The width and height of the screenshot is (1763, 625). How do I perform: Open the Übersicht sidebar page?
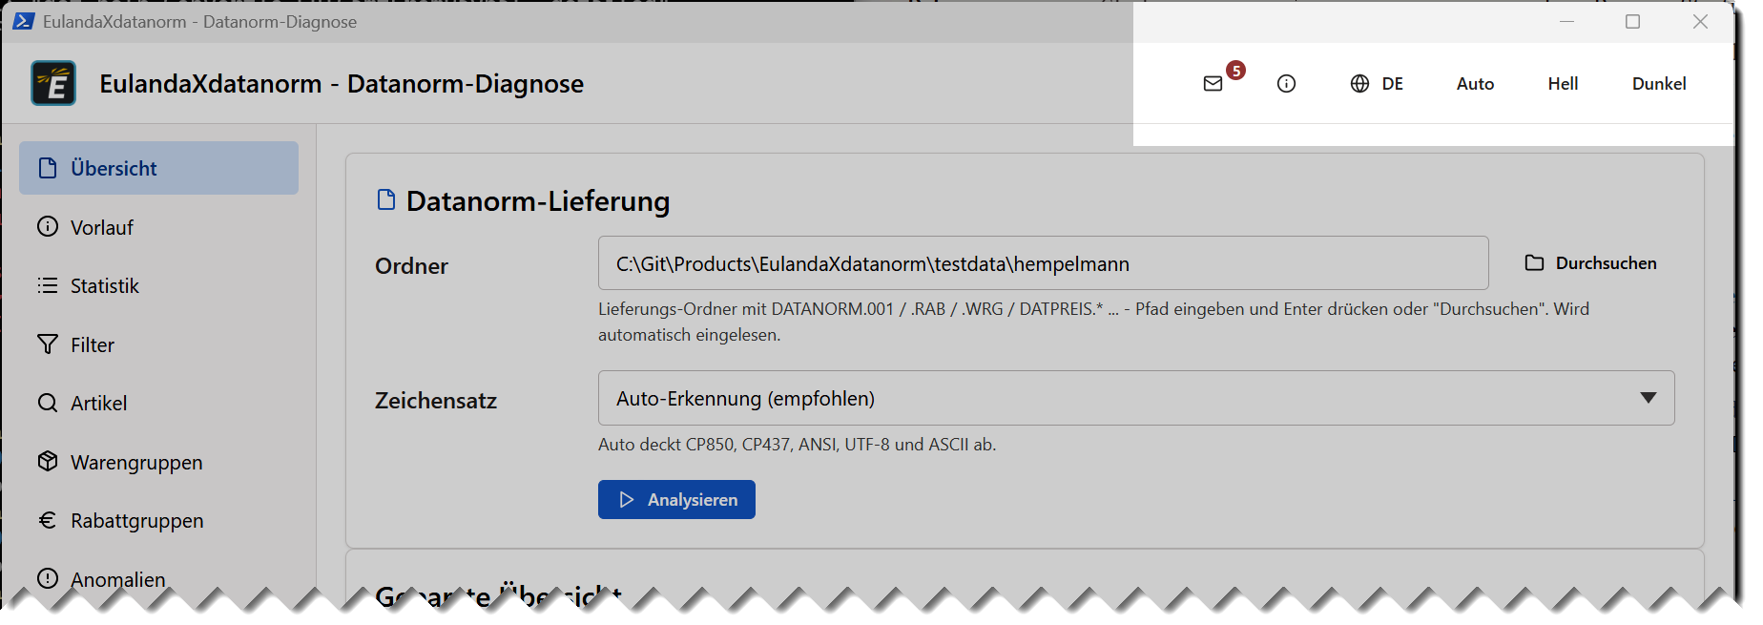click(x=158, y=168)
